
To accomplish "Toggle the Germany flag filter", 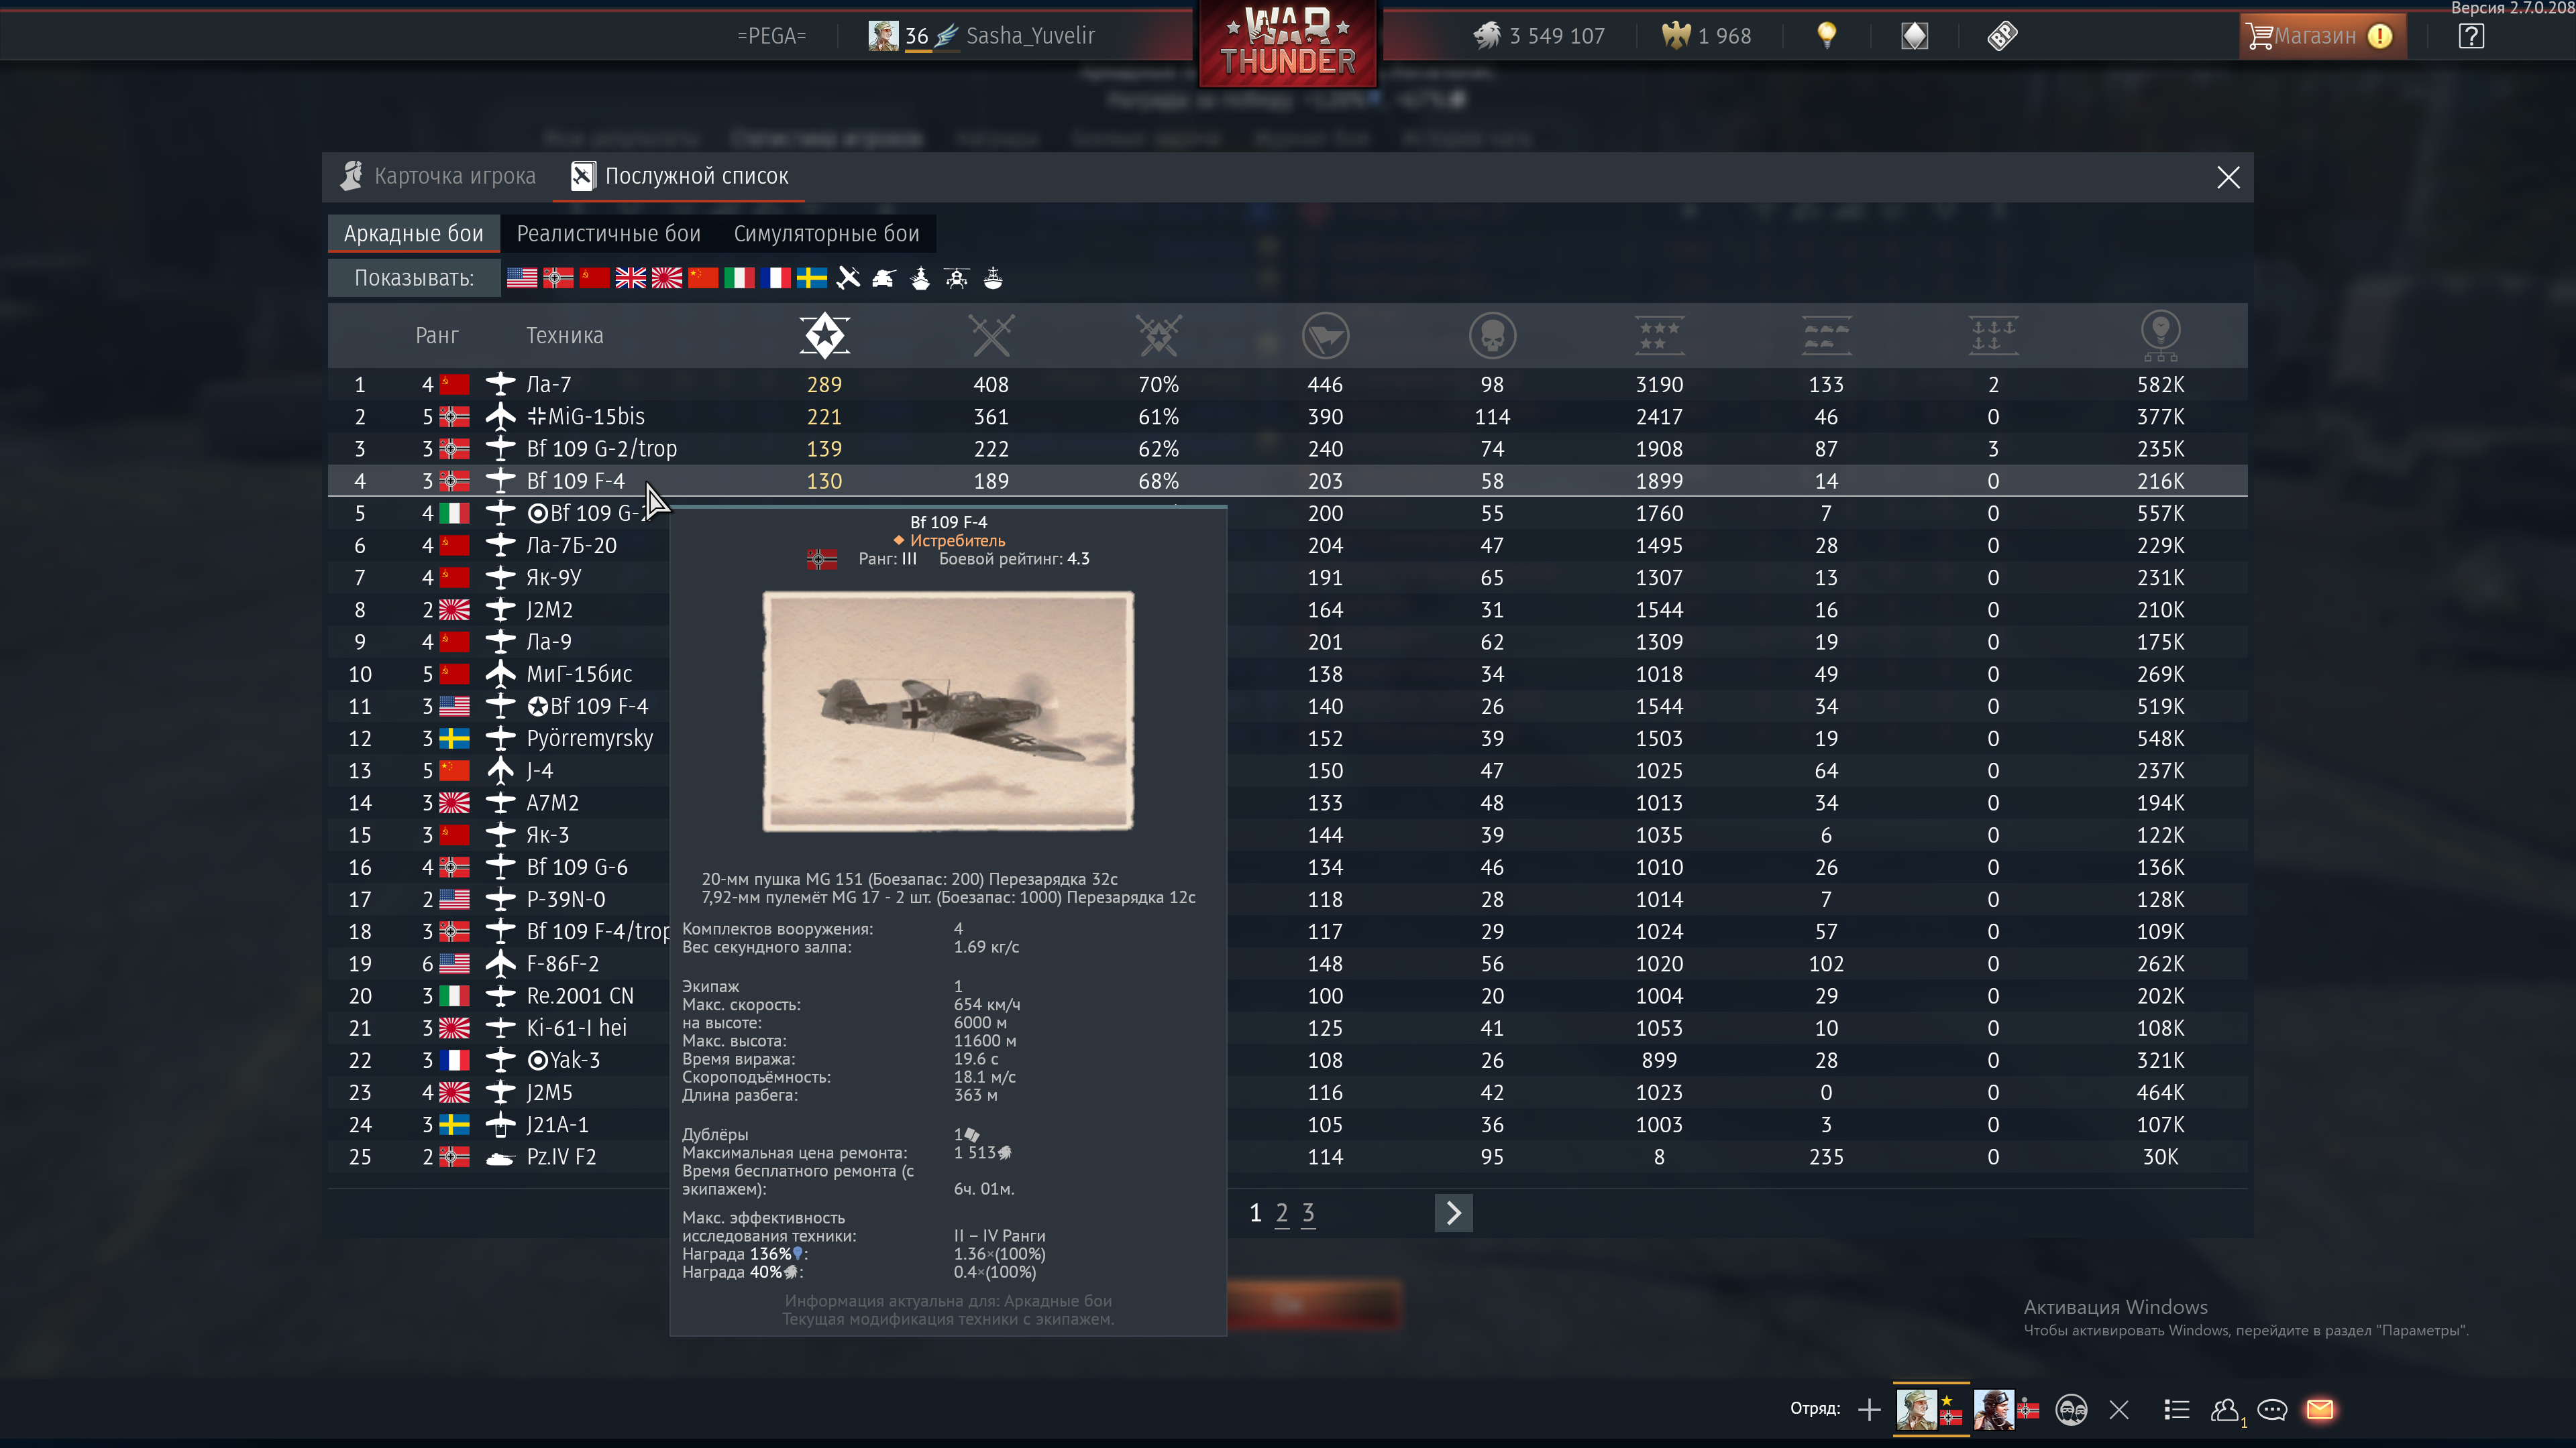I will [558, 278].
